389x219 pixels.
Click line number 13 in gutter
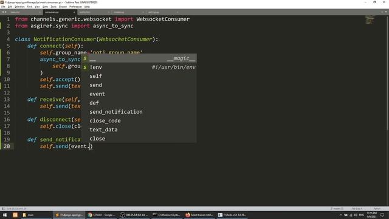[7, 99]
